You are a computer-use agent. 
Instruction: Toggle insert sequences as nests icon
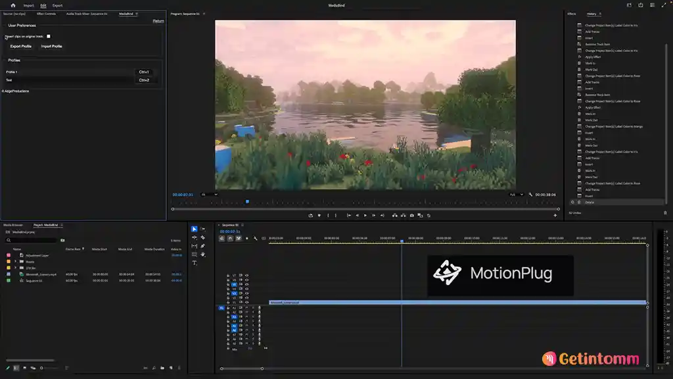222,238
